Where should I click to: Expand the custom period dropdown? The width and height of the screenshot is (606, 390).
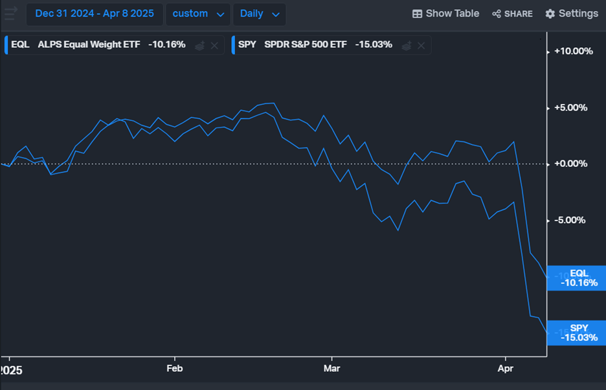click(198, 14)
